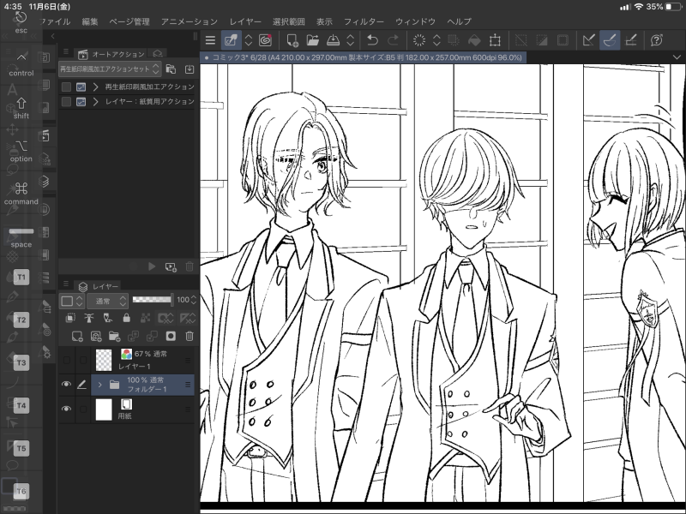
Task: Toggle visibility of フォルダー1
Action: click(x=66, y=384)
